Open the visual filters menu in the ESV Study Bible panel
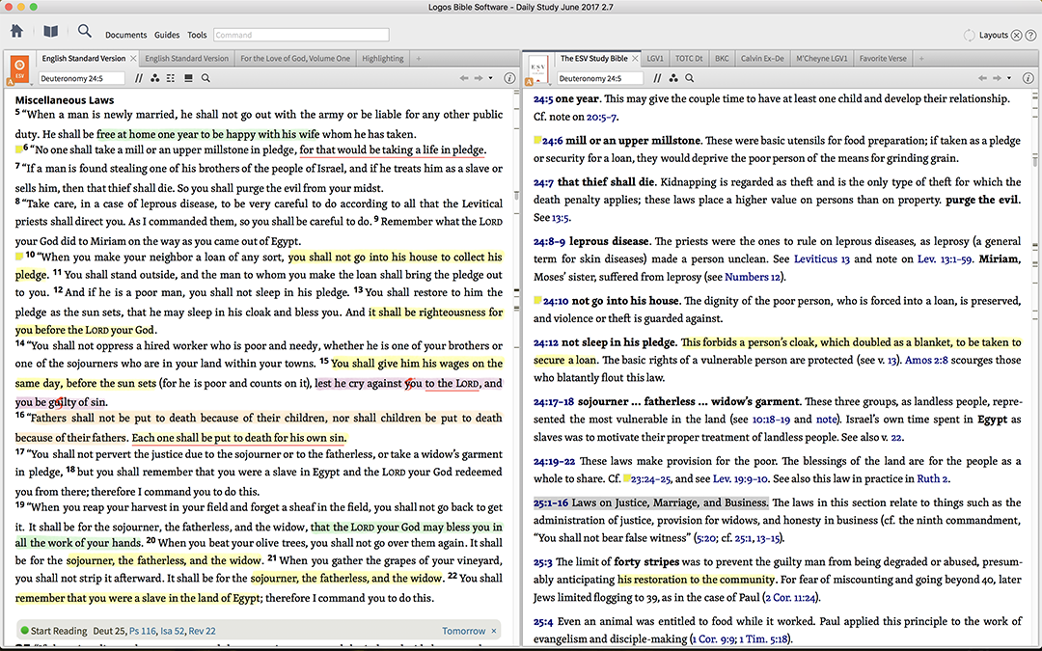This screenshot has height=651, width=1042. [673, 78]
